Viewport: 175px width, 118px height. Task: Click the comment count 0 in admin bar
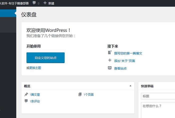point(38,4)
